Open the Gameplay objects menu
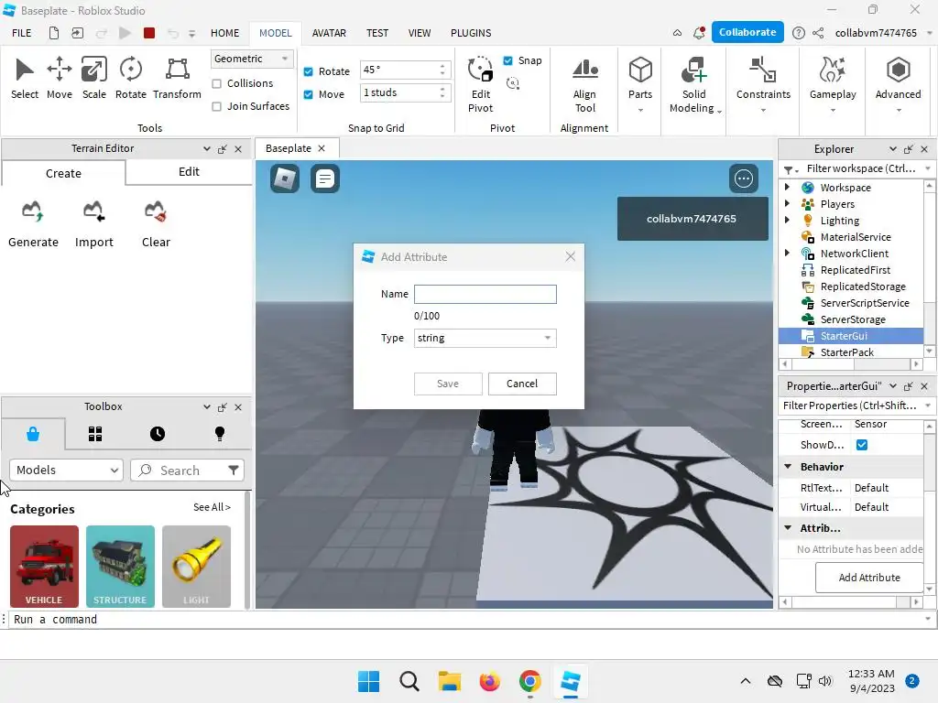Viewport: 938px width, 703px height. click(x=833, y=84)
